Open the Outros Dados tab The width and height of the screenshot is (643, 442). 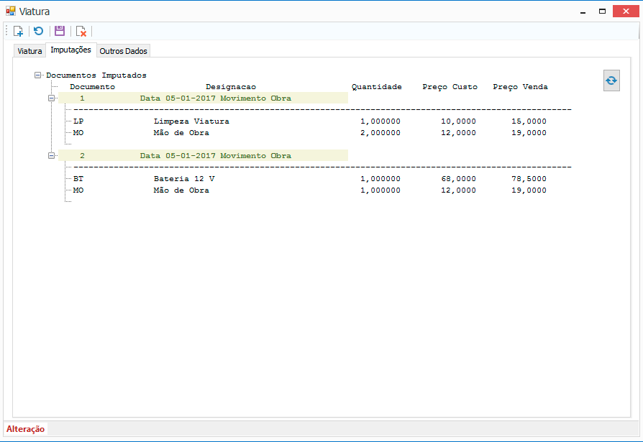[124, 51]
